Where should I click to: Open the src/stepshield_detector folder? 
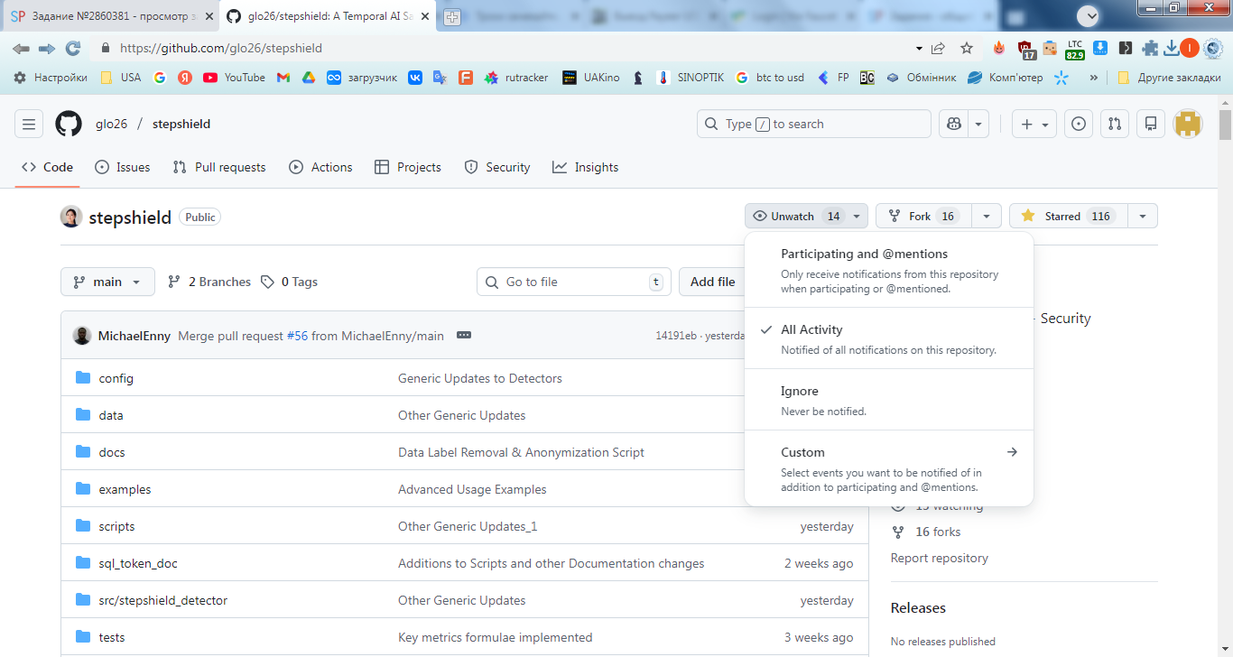click(163, 600)
